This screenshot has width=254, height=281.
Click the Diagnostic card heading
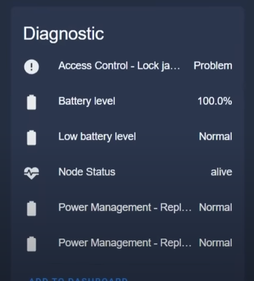pyautogui.click(x=64, y=34)
